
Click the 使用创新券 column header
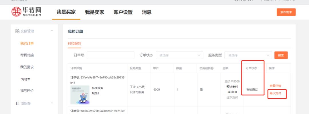pyautogui.click(x=207, y=68)
